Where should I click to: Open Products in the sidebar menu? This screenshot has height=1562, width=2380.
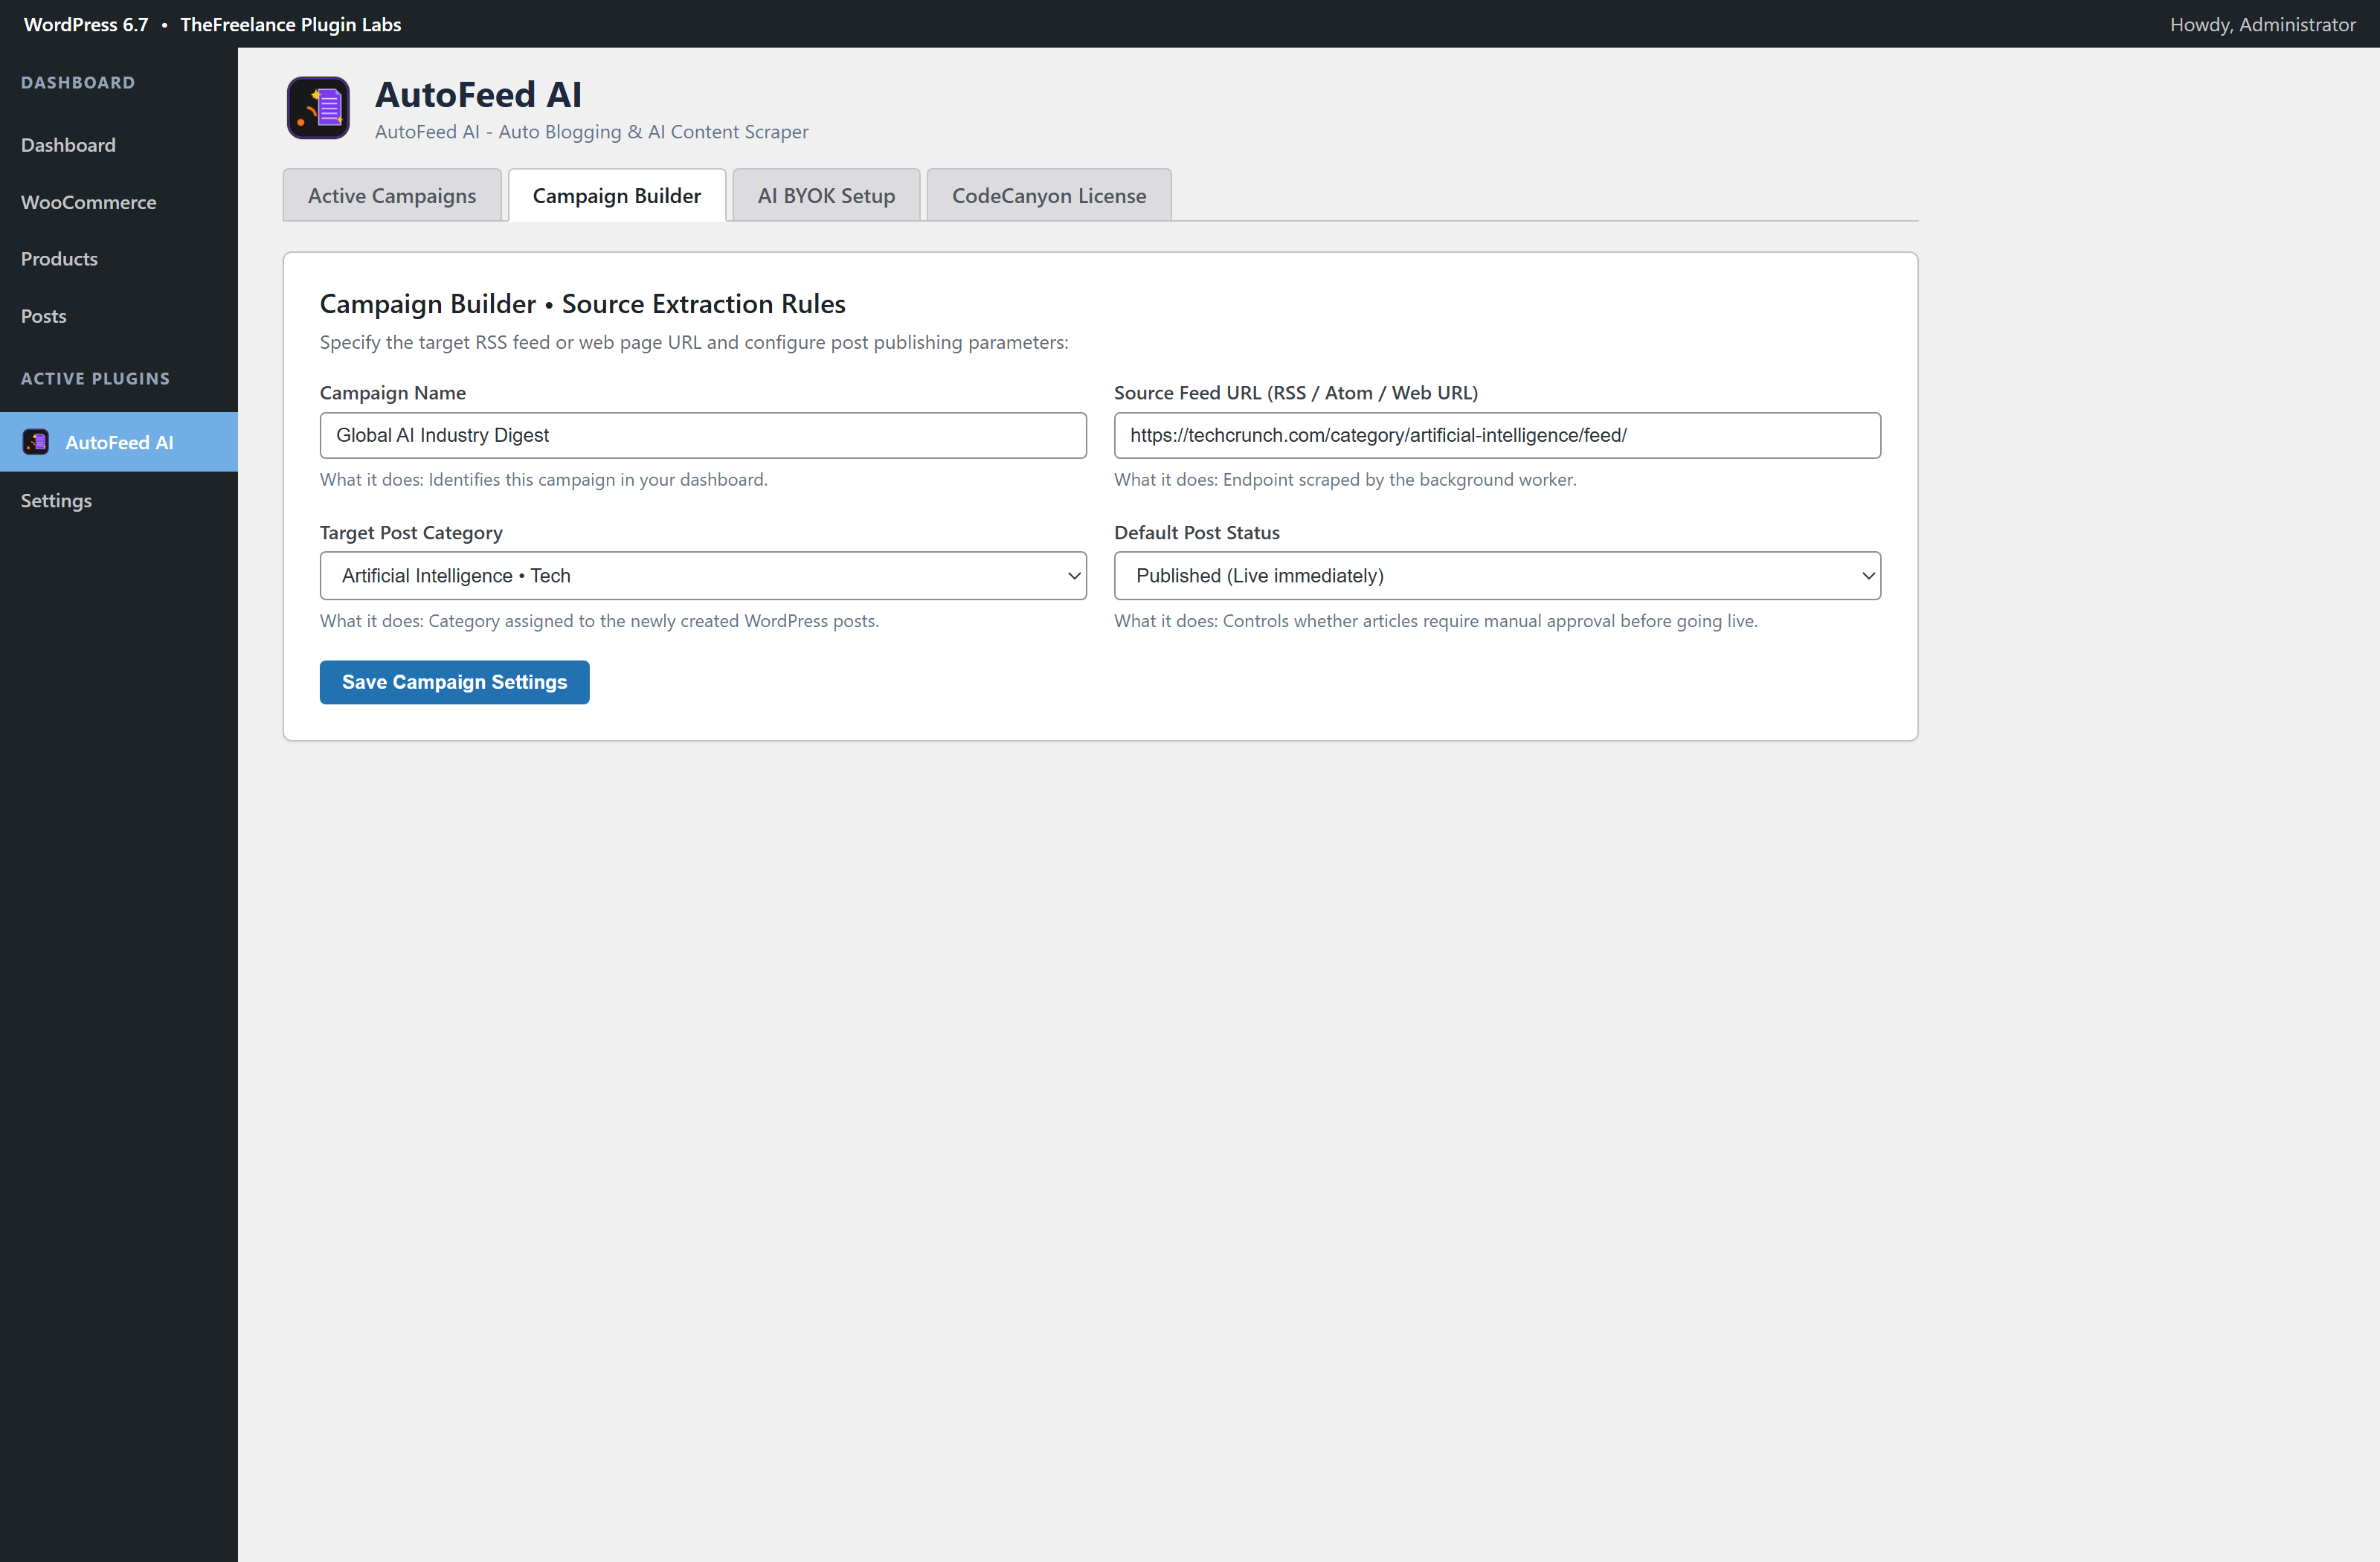[59, 259]
